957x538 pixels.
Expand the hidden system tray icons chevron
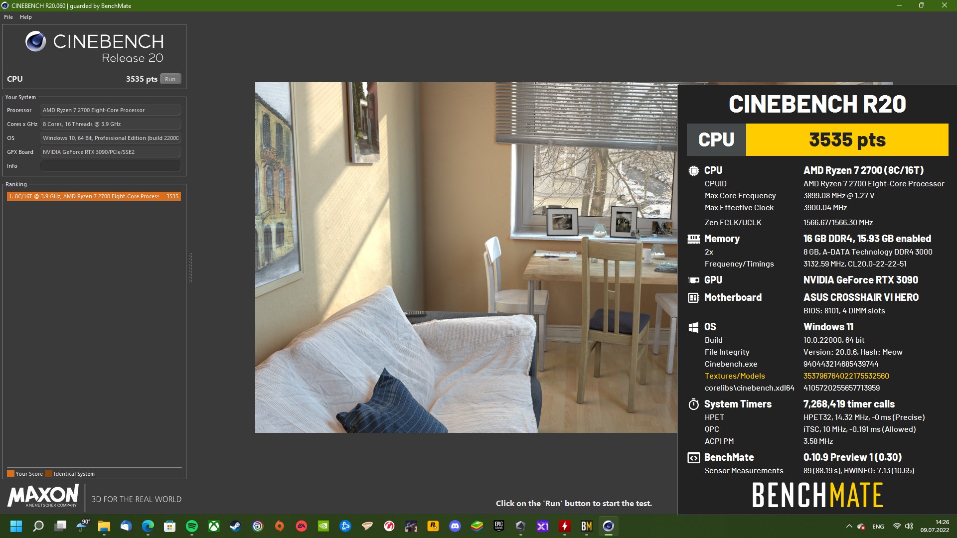849,526
